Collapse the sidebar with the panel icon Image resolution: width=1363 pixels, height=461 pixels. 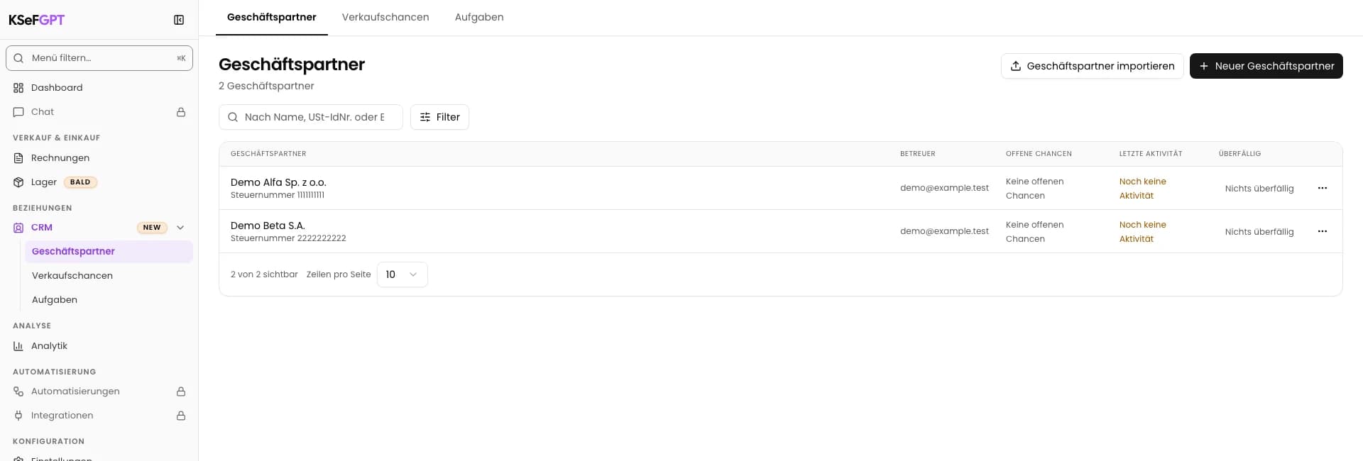coord(179,20)
